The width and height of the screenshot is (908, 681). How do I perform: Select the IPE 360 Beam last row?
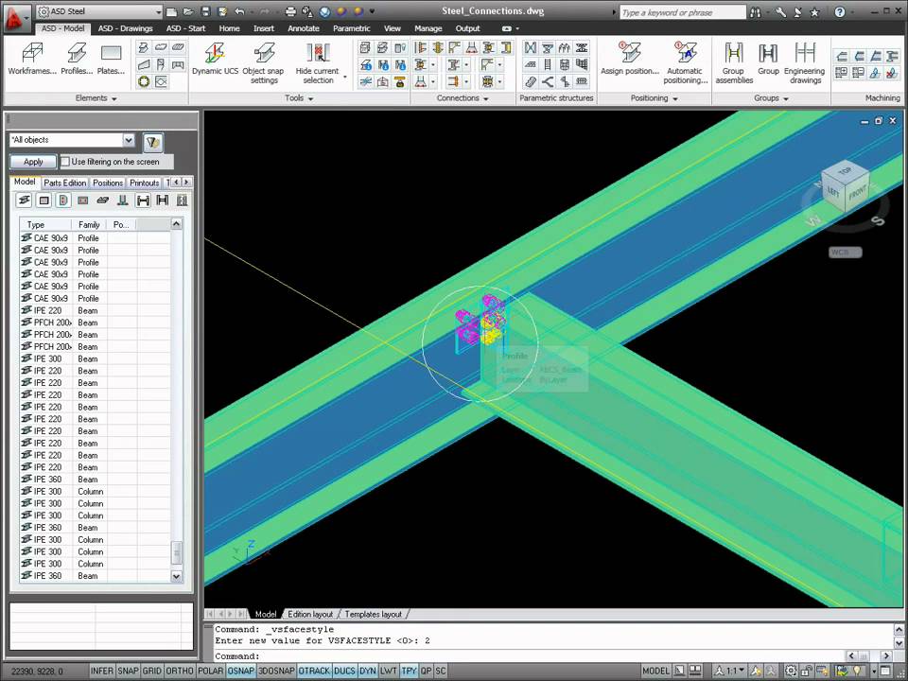click(96, 576)
